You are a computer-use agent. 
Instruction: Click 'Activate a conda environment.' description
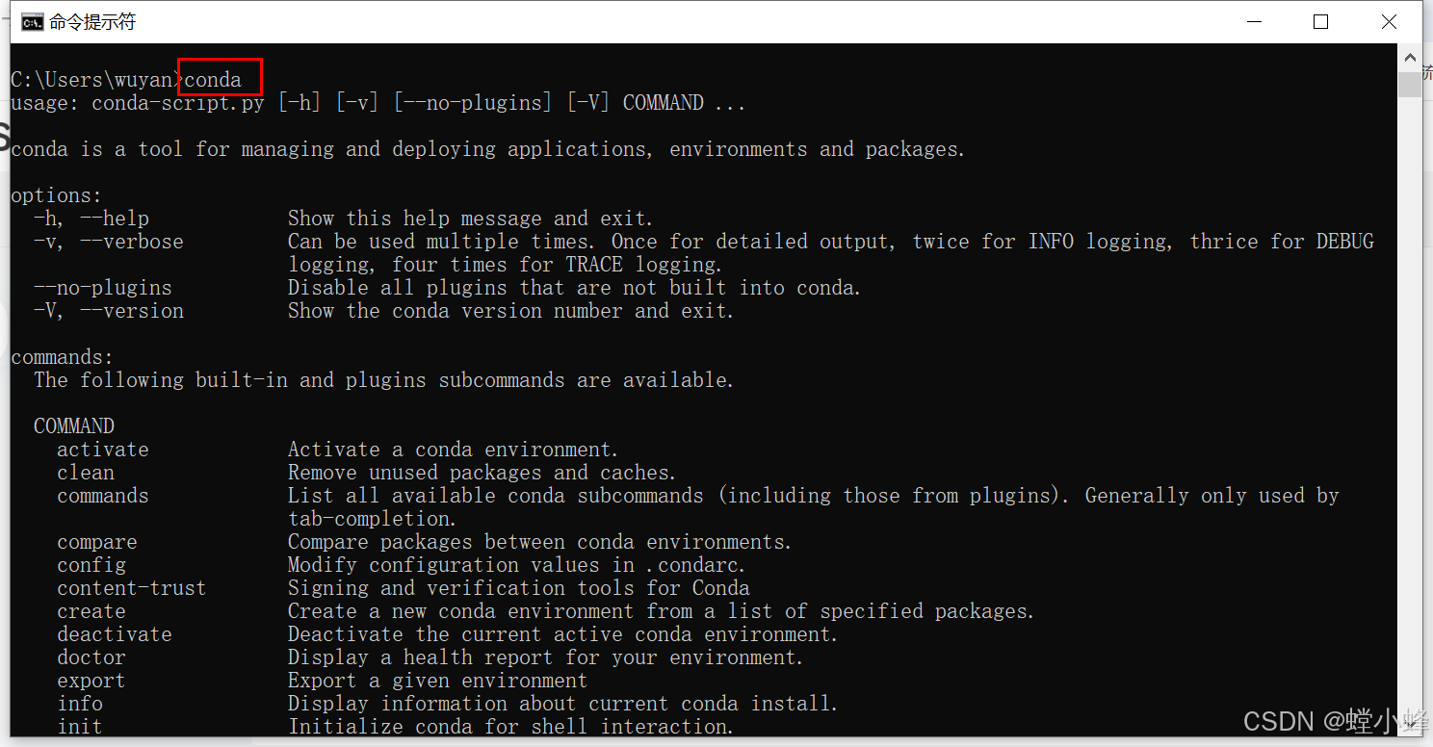pyautogui.click(x=453, y=450)
